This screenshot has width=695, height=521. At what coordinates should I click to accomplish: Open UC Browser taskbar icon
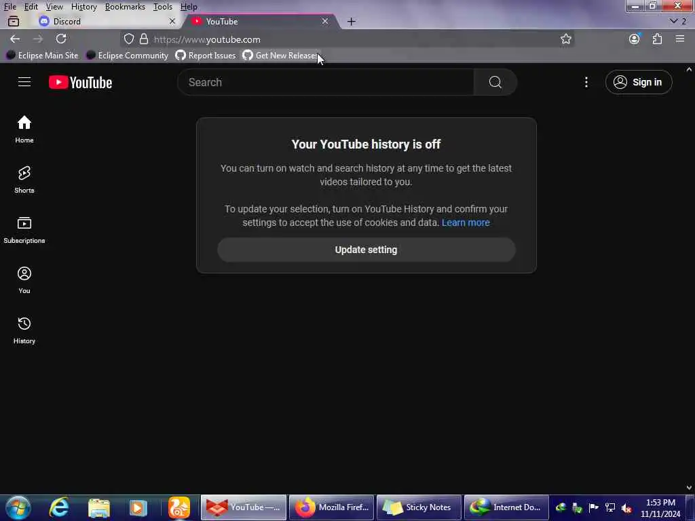179,507
